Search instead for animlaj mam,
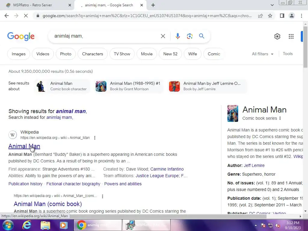Viewport: 308px width, 231px height. tap(60, 117)
